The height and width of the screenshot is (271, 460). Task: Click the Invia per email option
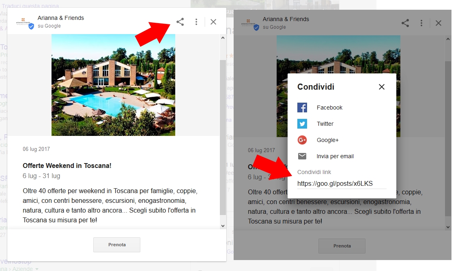click(x=335, y=156)
